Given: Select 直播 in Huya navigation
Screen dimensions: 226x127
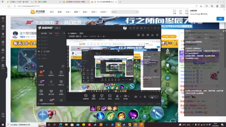Looking at the screenshot, I should [x=60, y=12].
